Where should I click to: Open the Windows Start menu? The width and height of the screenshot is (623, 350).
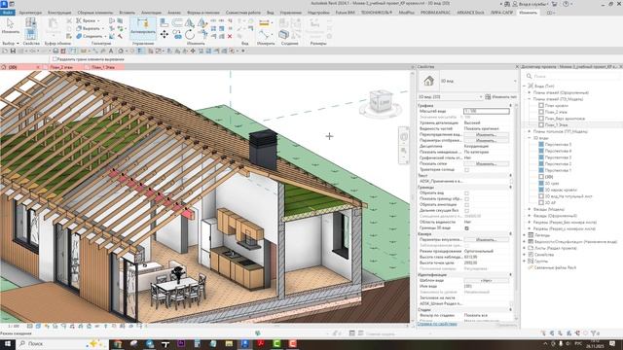pos(8,343)
